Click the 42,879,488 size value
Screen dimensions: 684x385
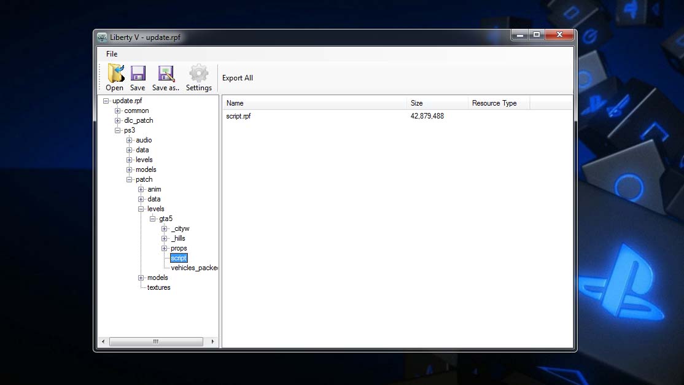[427, 116]
